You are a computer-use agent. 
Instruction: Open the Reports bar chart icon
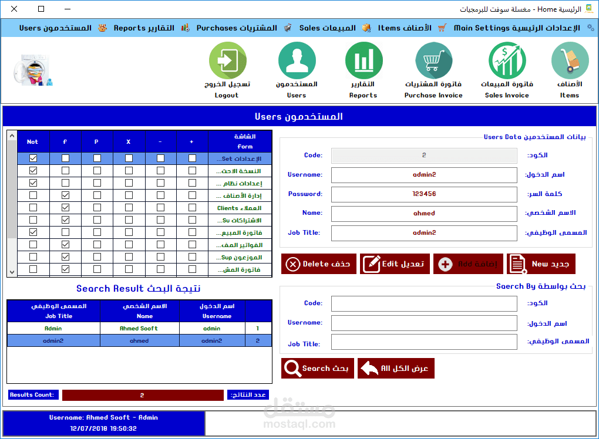pos(364,60)
